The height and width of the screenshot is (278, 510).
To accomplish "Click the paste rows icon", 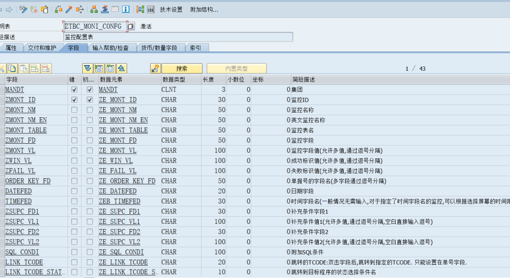I will pos(24,68).
